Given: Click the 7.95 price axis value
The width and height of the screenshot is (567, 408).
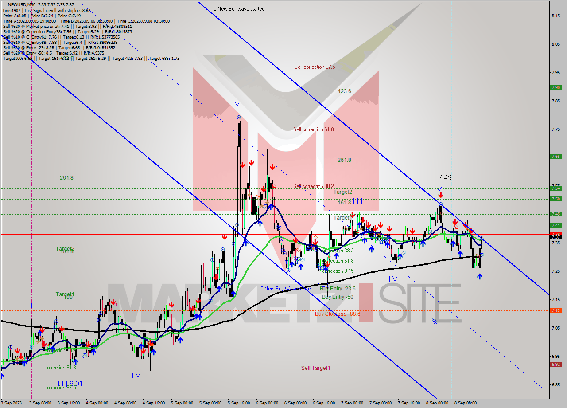Looking at the screenshot, I should pos(555,72).
